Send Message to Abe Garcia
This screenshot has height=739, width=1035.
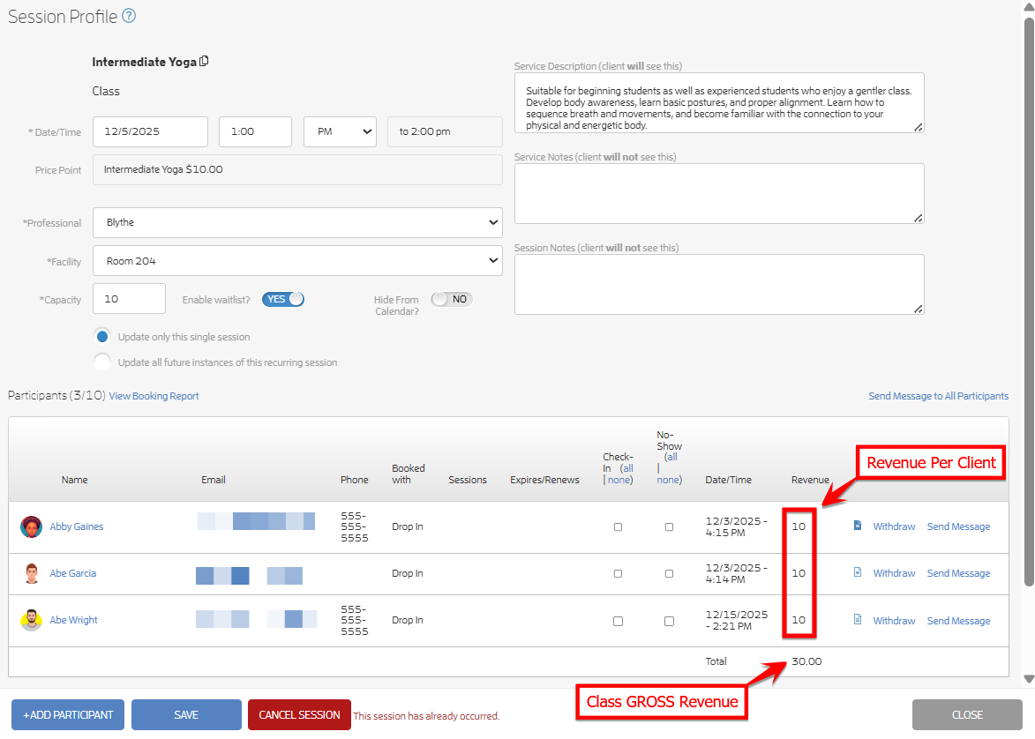click(958, 573)
